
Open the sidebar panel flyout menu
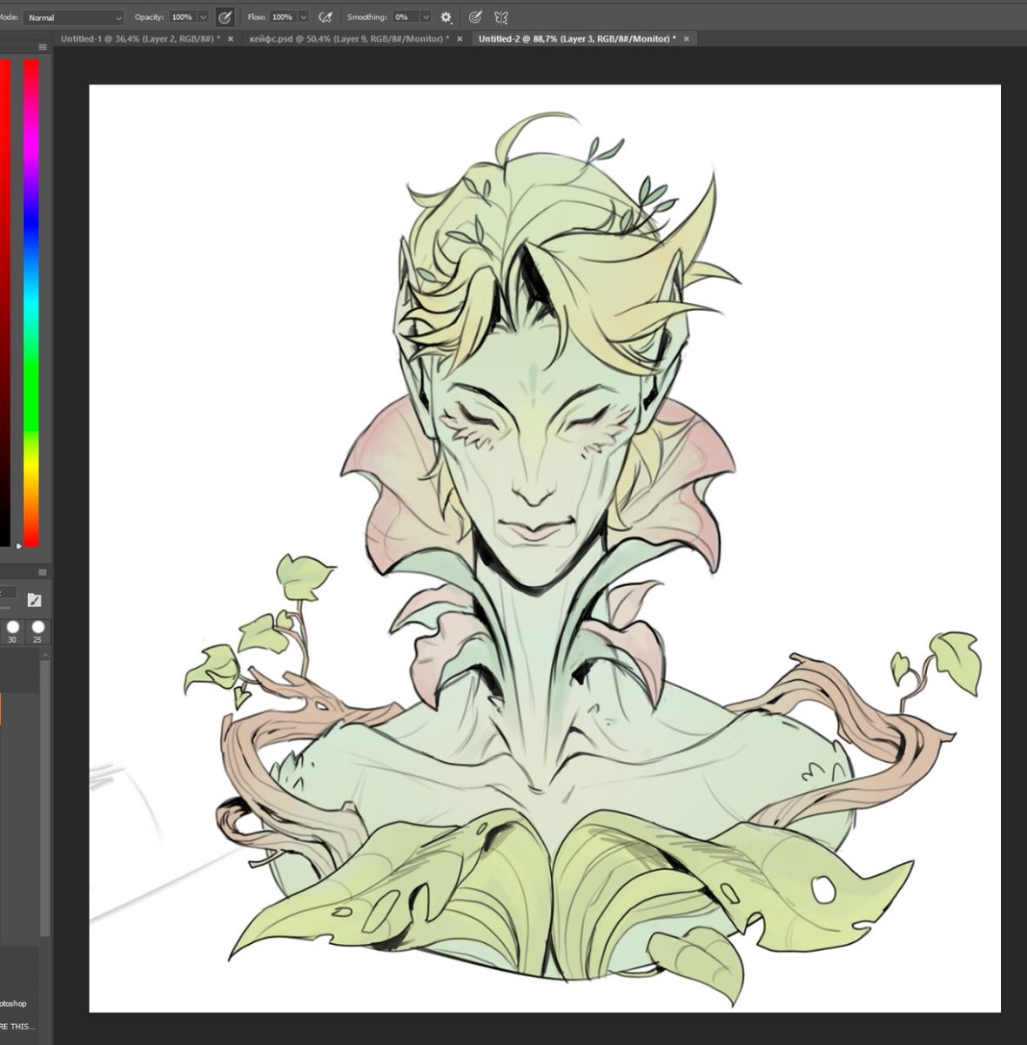41,570
